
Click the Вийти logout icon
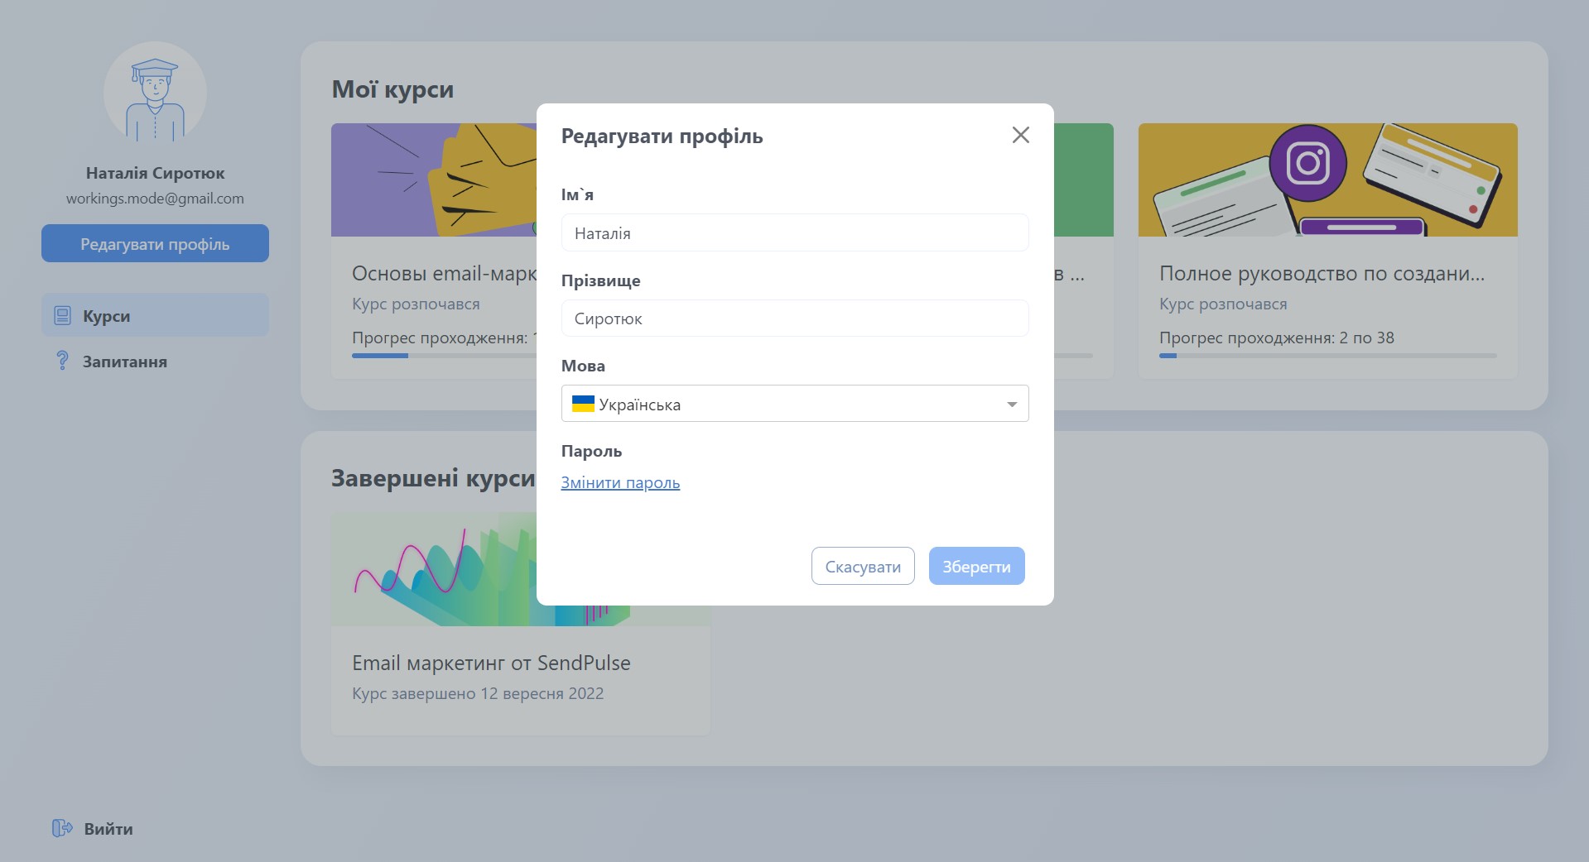pyautogui.click(x=61, y=828)
